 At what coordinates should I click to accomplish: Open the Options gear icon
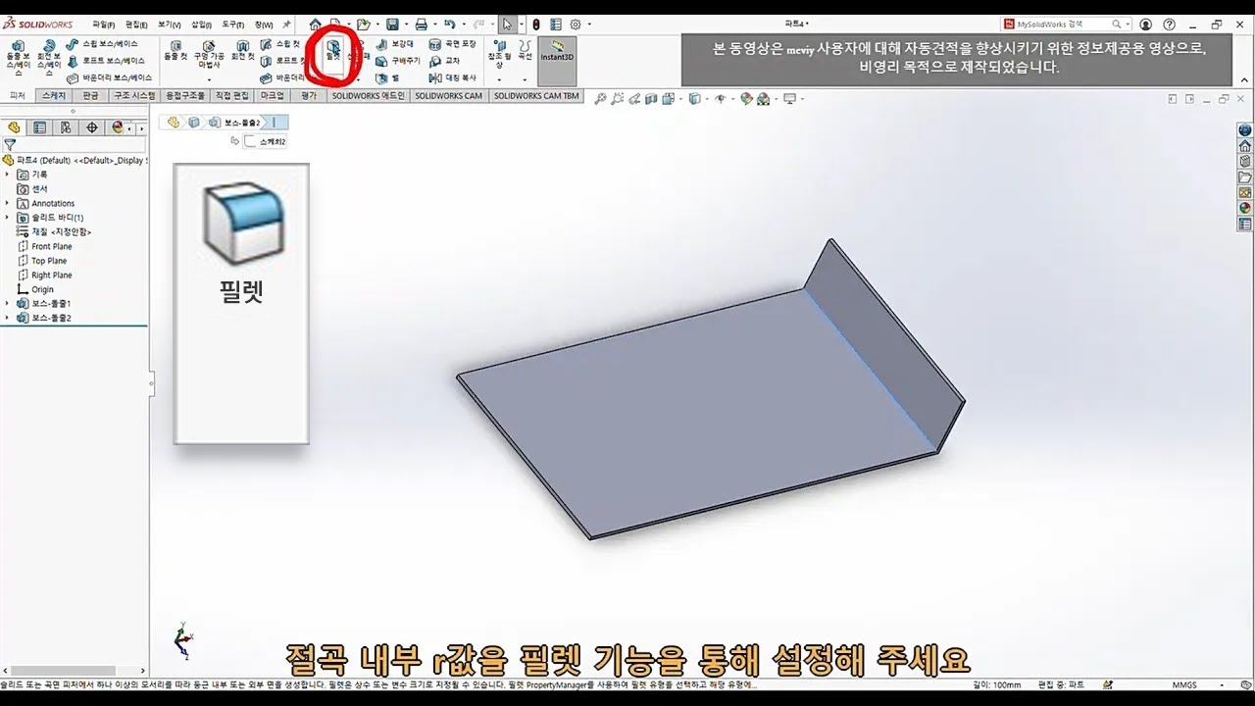(576, 24)
